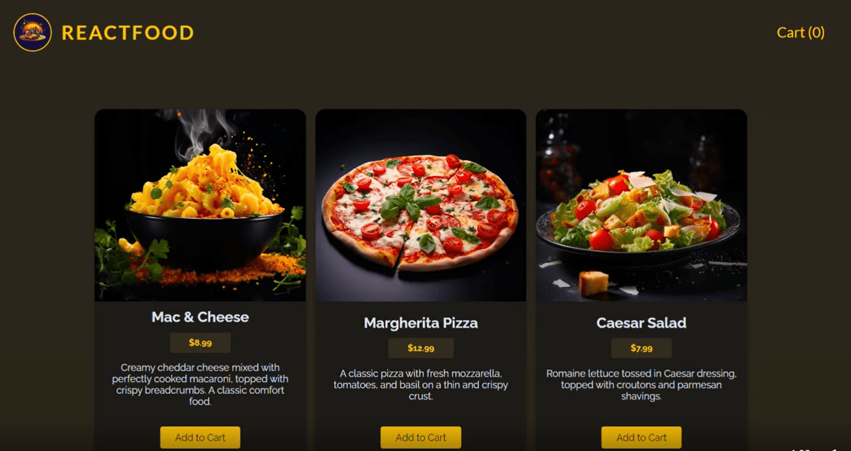Add Caesar Salad to cart
The width and height of the screenshot is (851, 451).
pyautogui.click(x=641, y=437)
